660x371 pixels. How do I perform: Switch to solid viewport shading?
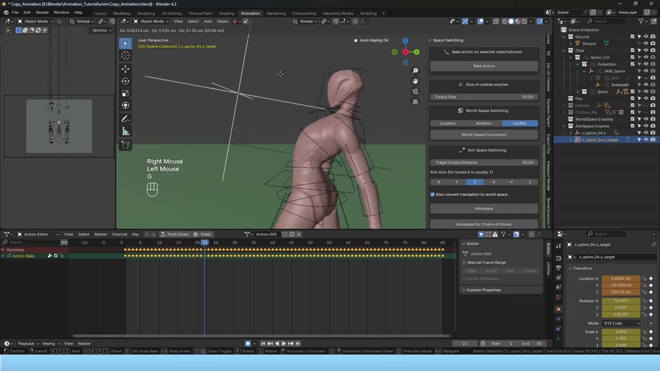click(511, 21)
